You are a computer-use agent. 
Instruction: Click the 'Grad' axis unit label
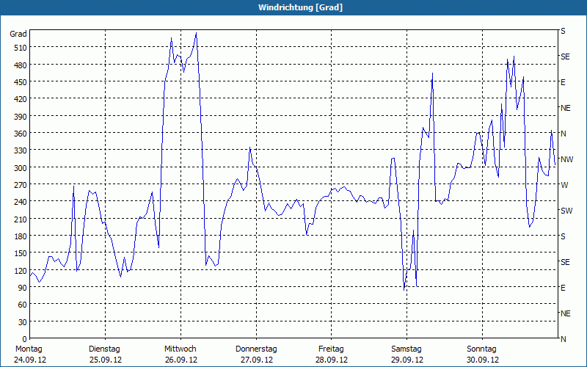pos(18,34)
